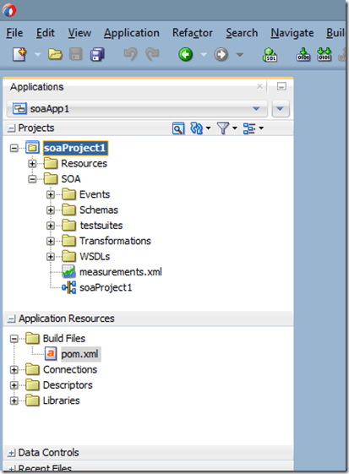Select the testsuites folder label

coord(101,226)
